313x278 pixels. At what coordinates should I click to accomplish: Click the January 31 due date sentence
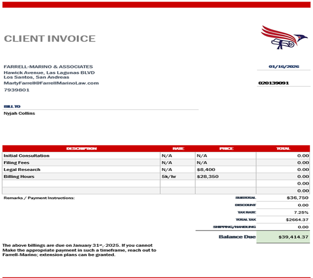62,245
